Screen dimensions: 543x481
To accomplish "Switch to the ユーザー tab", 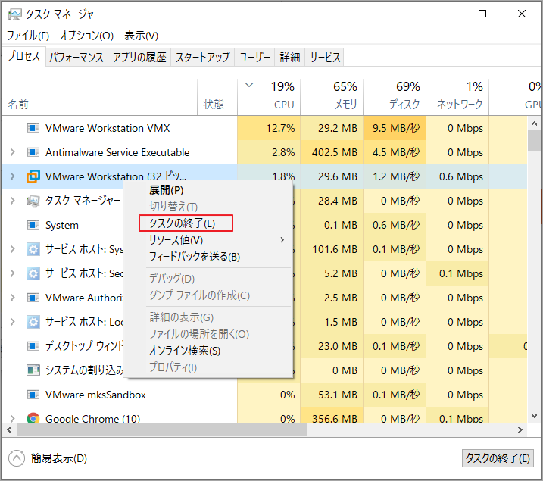I will coord(254,57).
